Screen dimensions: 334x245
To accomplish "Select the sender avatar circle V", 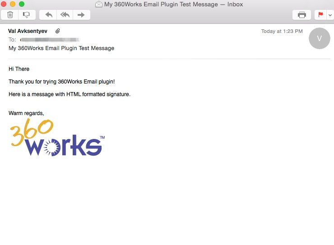I will [319, 38].
